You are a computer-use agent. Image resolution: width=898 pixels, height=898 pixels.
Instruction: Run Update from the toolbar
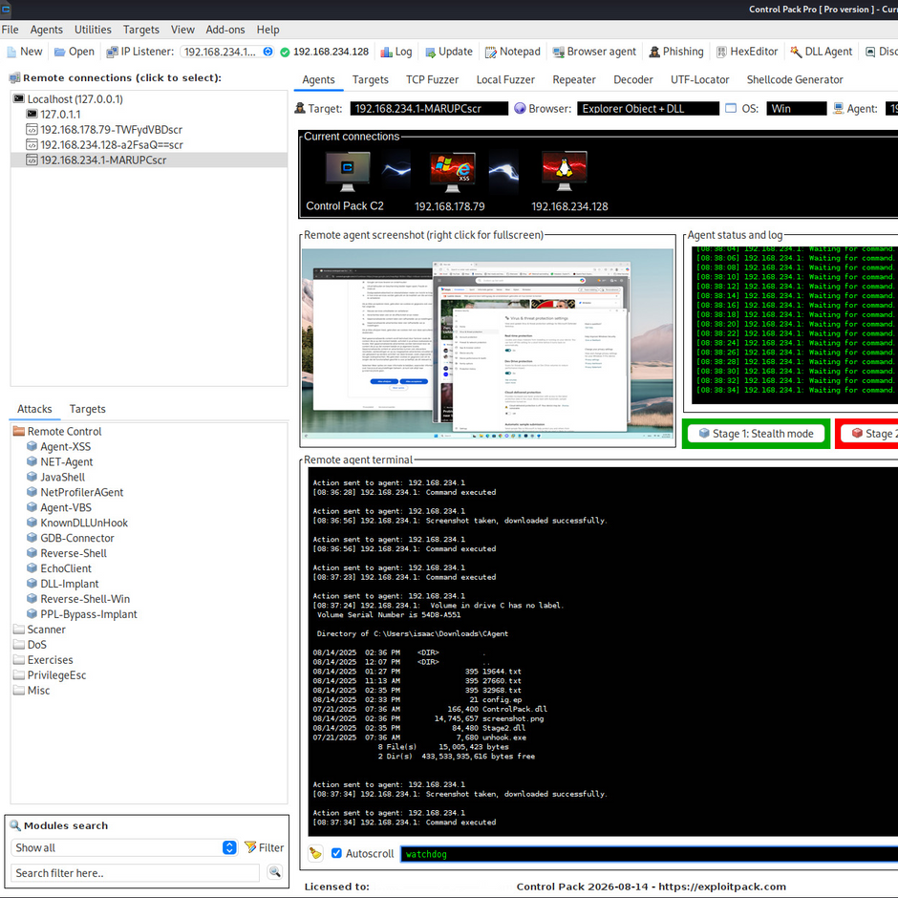pos(448,52)
